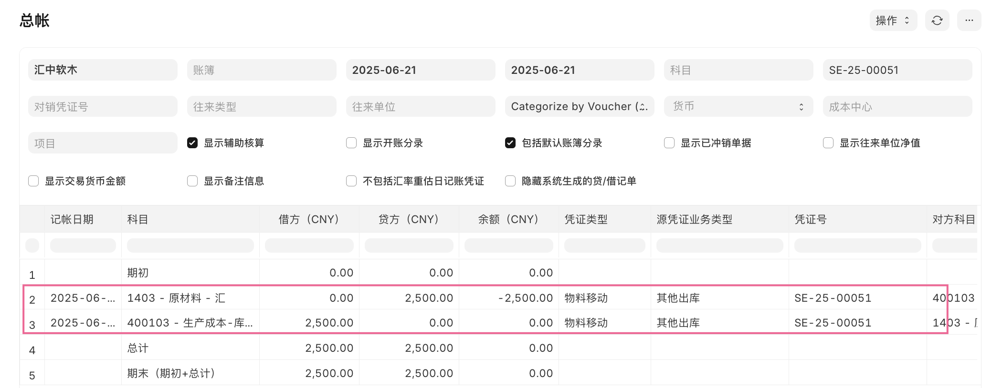Screen dimensions: 992x388
Task: Focus the 对销凭证号 input field
Action: pos(103,106)
